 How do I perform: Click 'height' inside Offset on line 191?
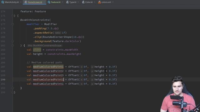(99, 84)
